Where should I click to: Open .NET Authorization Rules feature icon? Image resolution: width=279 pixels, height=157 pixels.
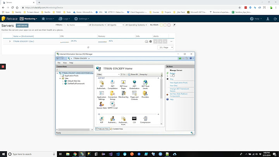click(x=102, y=84)
